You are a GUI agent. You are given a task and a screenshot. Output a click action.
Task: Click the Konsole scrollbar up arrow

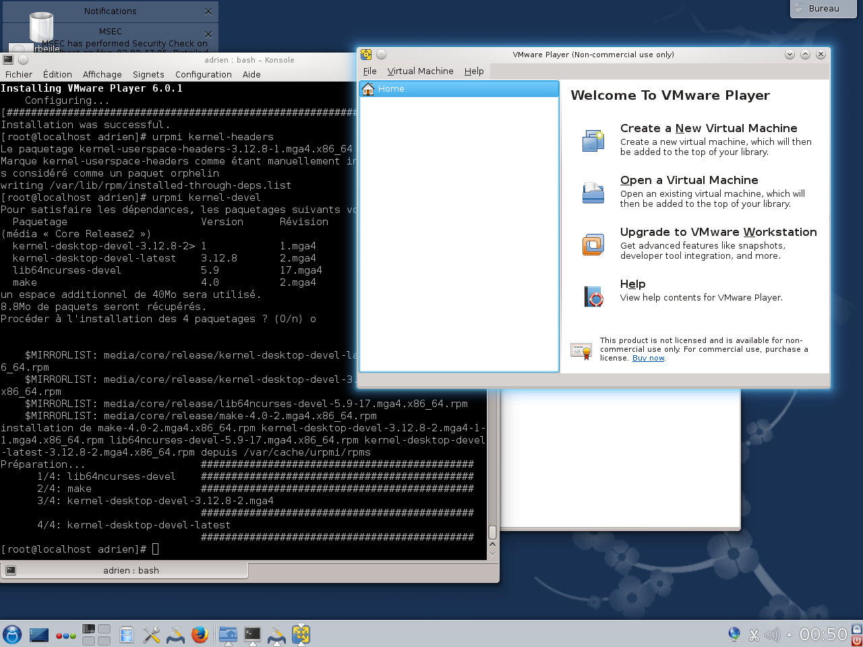pos(492,544)
